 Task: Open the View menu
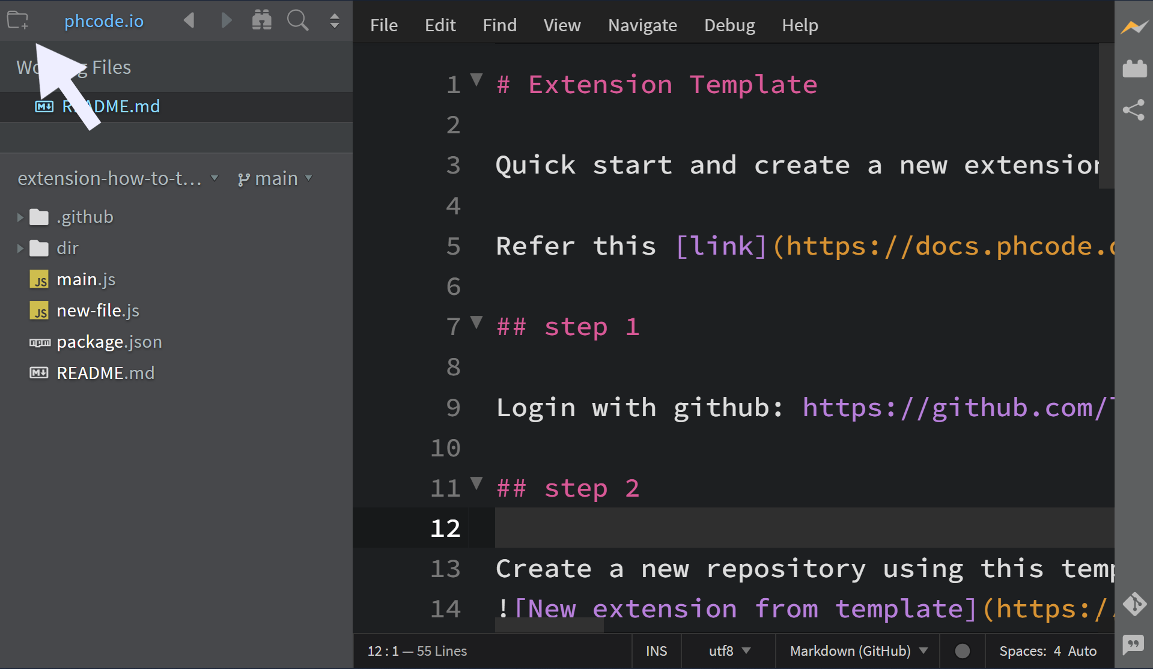click(562, 25)
